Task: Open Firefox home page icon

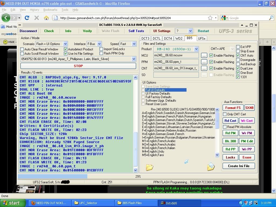Action: coord(46,18)
